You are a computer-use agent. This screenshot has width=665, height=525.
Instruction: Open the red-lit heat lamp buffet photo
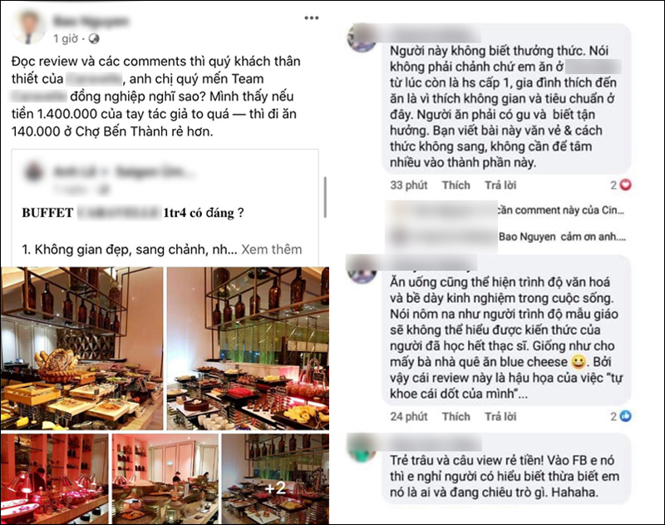click(x=55, y=478)
